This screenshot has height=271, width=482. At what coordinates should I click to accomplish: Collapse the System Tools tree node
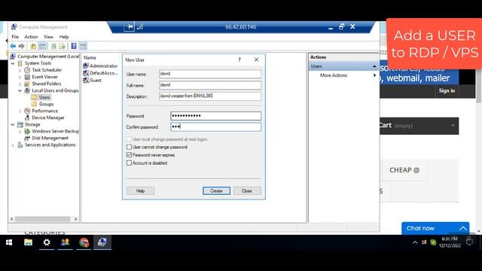[x=13, y=63]
